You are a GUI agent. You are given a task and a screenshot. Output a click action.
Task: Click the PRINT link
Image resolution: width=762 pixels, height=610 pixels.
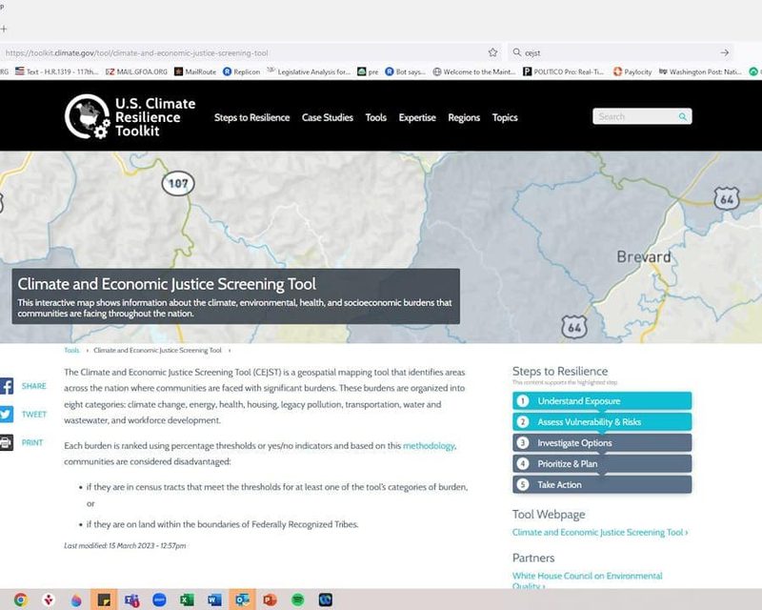coord(32,442)
